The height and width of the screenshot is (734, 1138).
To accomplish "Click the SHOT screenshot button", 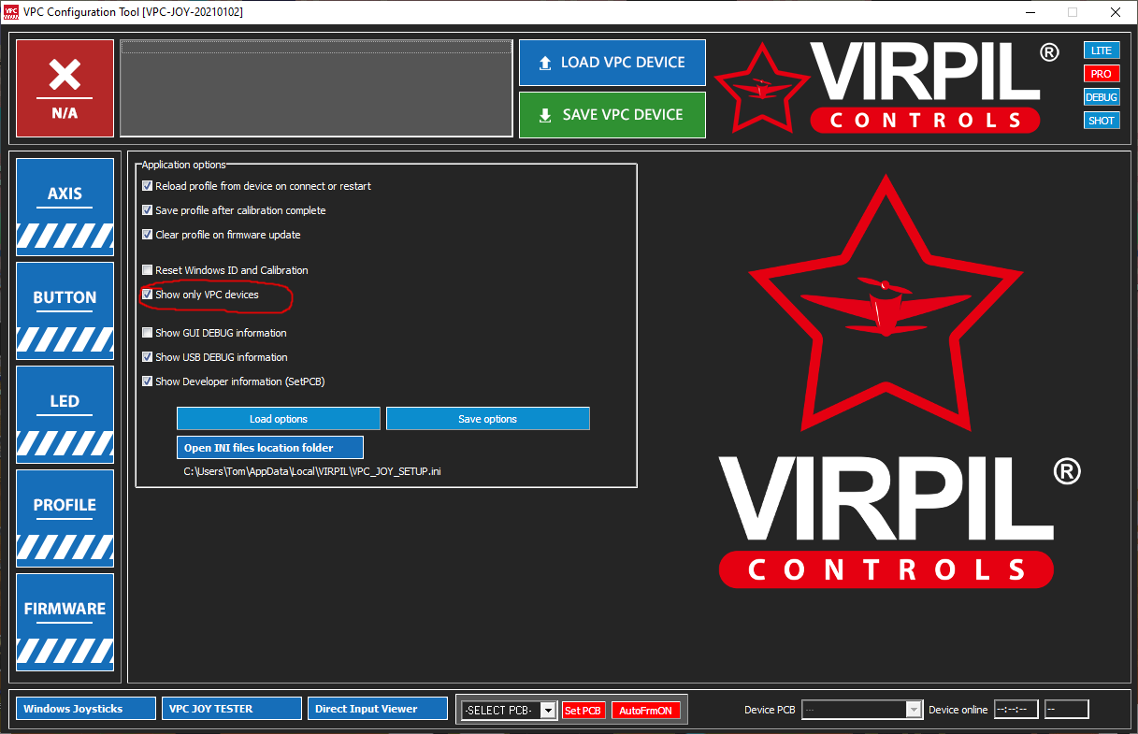I will click(1102, 121).
